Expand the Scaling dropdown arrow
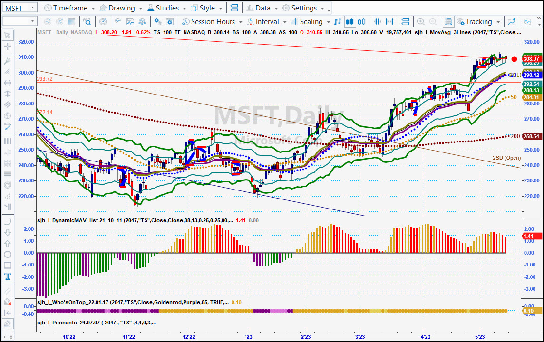 point(328,22)
